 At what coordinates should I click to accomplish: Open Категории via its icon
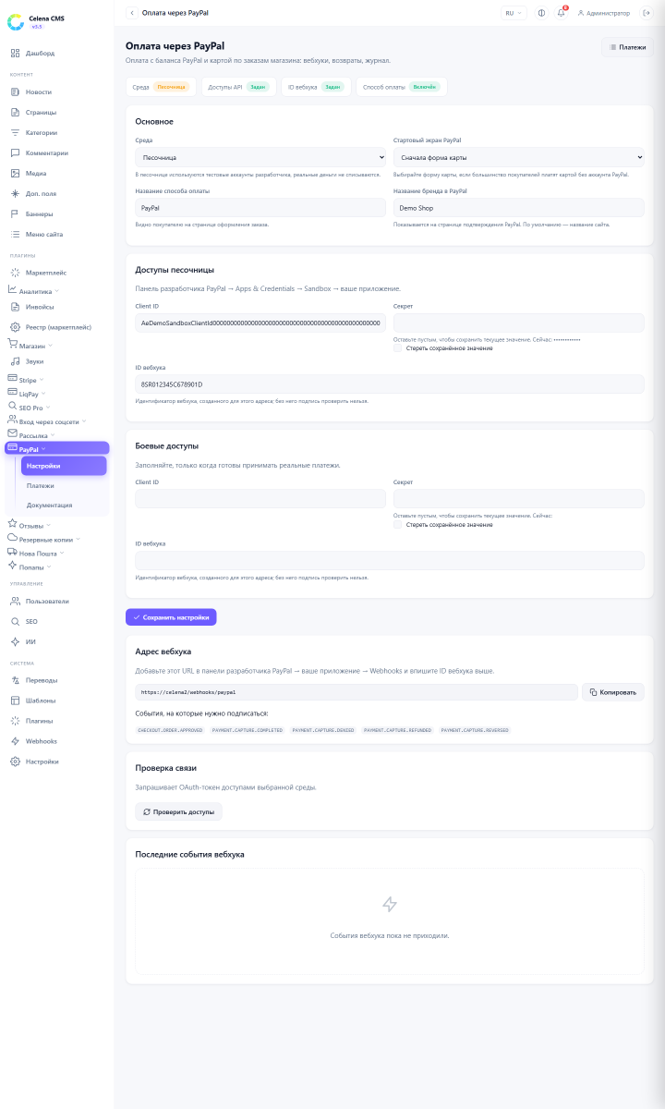15,132
